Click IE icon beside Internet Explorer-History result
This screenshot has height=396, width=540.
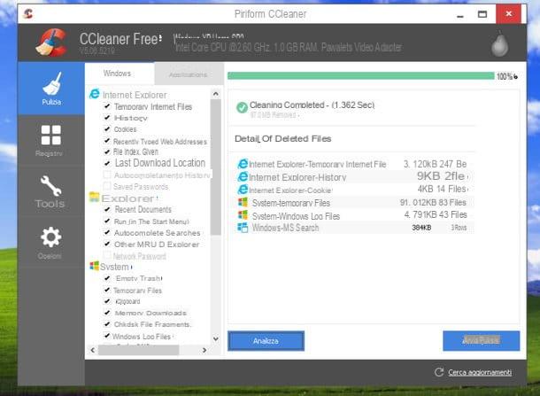(243, 177)
